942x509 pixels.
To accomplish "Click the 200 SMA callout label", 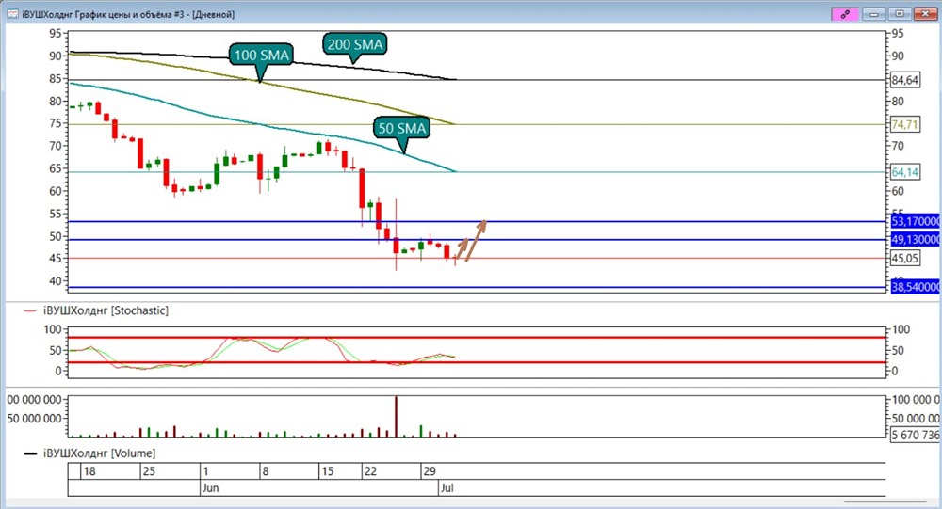I will 354,44.
